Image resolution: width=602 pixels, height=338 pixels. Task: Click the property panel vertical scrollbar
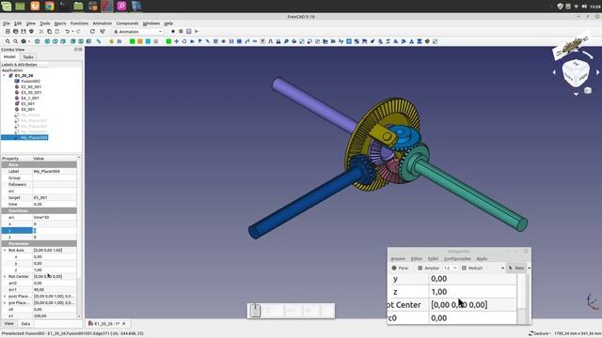pos(79,238)
